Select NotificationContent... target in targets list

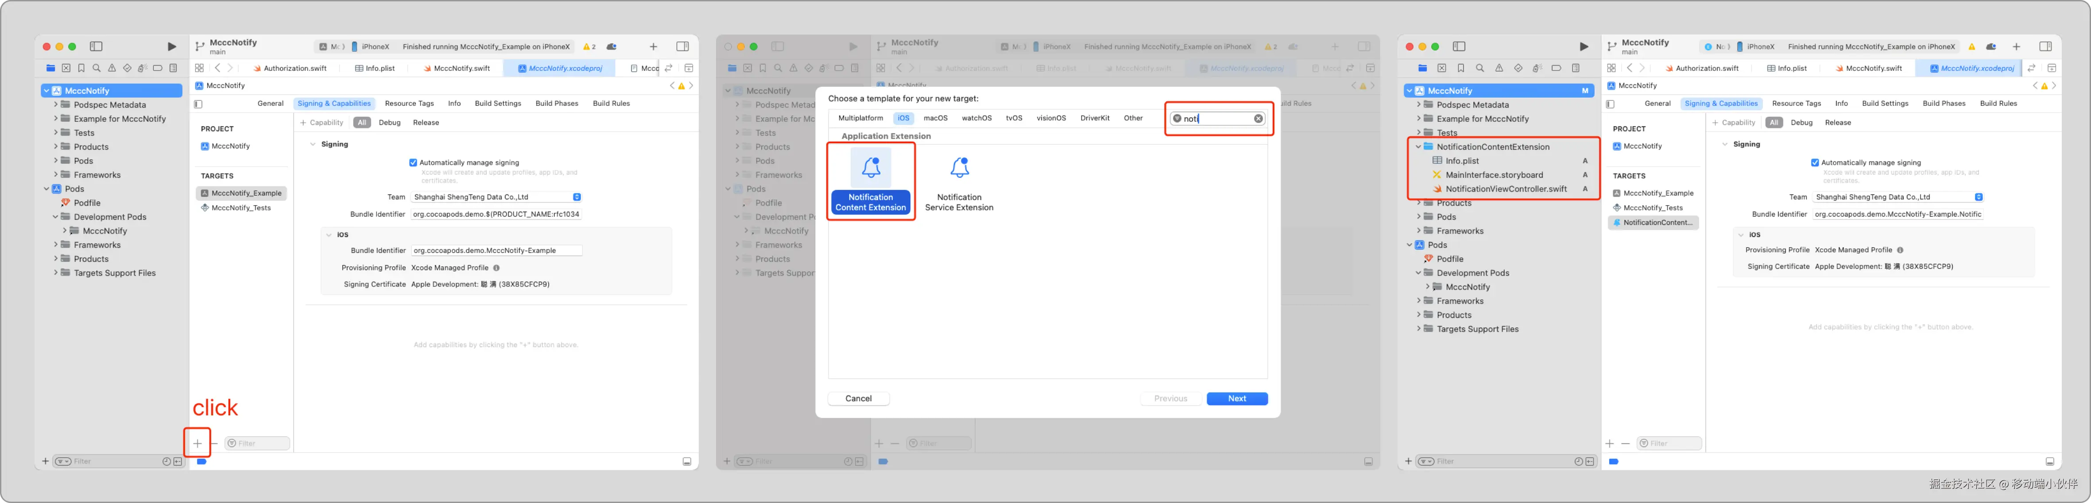[x=1653, y=222]
